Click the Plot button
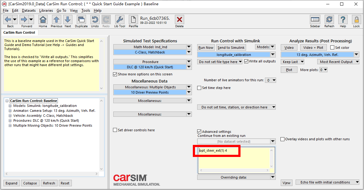The height and width of the screenshot is (190, 364). (x=289, y=70)
